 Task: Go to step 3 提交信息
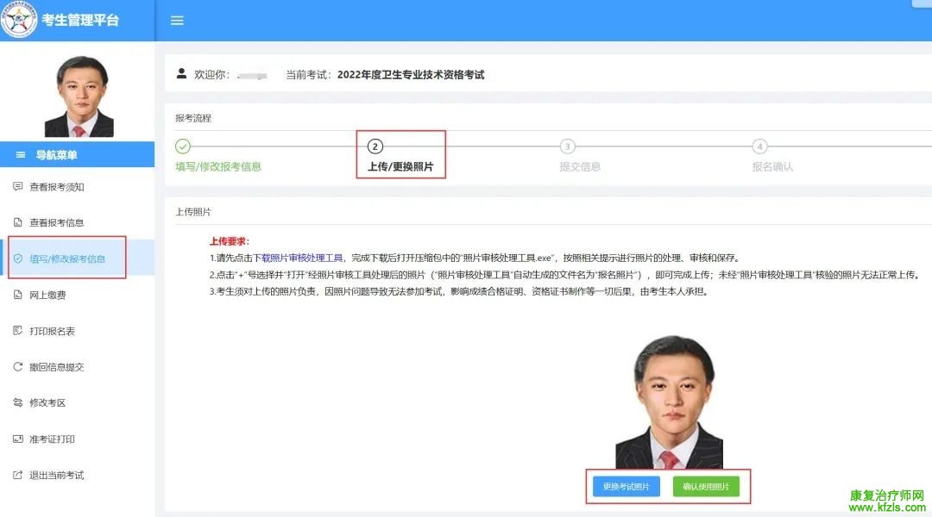coord(579,156)
